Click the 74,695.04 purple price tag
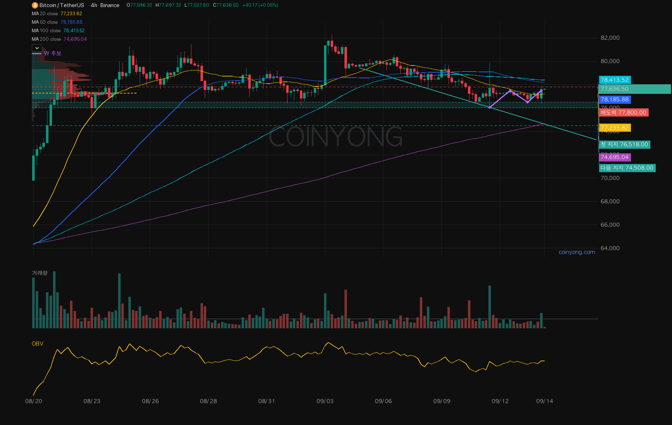Screen dimensions: 672x425 [x=615, y=157]
